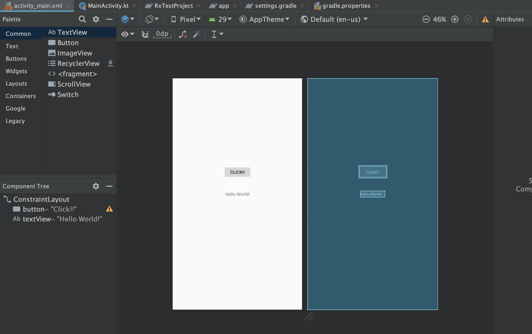Expand the API 29 version dropdown

[x=221, y=19]
